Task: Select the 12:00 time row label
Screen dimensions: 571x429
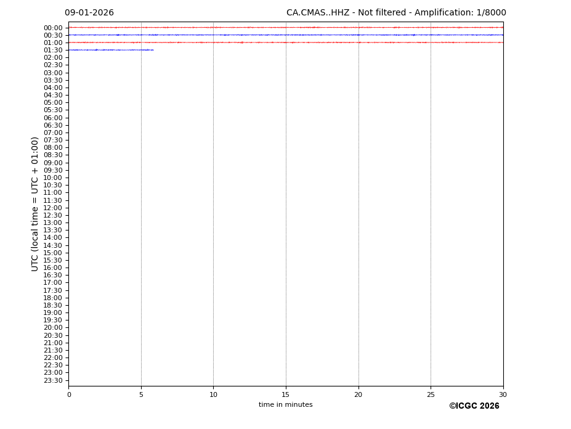Action: click(52, 208)
